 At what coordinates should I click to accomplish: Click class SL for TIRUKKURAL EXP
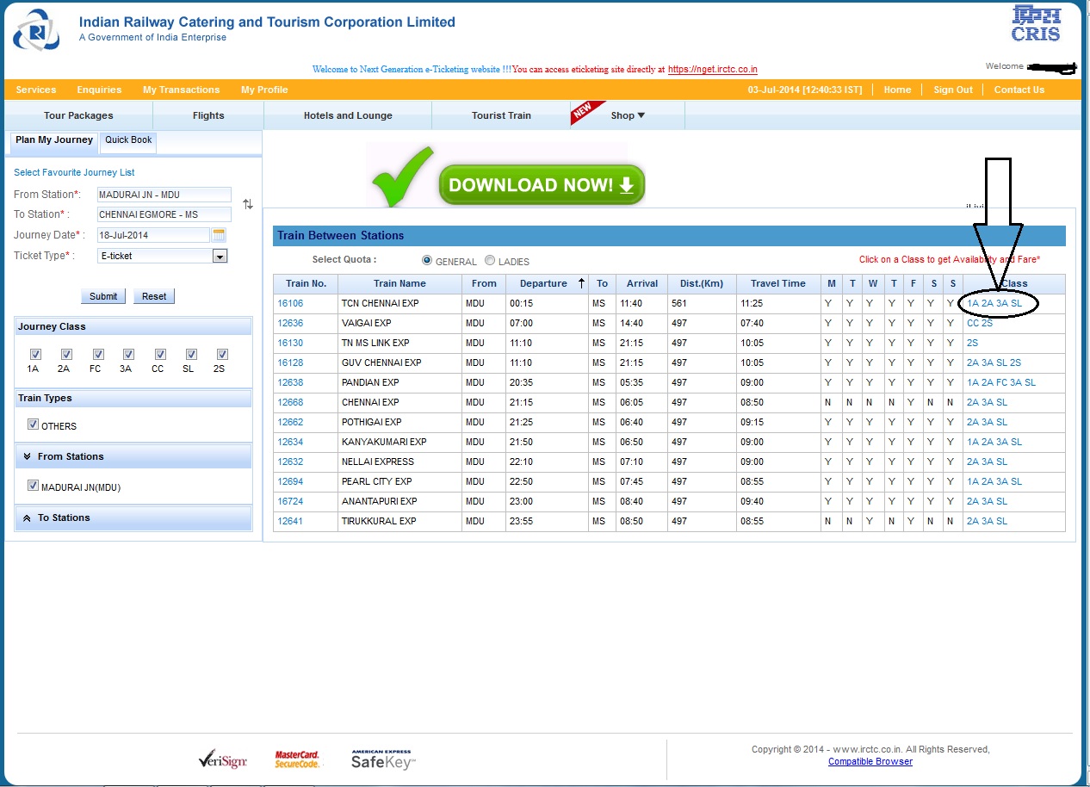point(1001,522)
